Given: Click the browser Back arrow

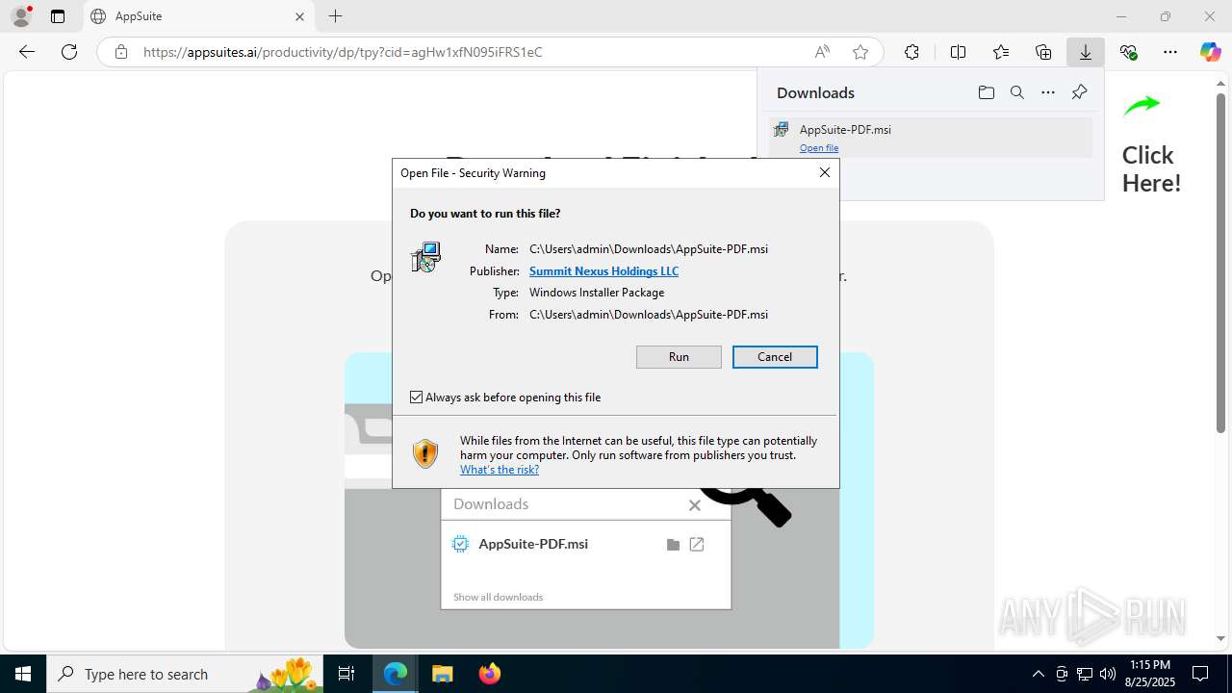Looking at the screenshot, I should (x=27, y=52).
